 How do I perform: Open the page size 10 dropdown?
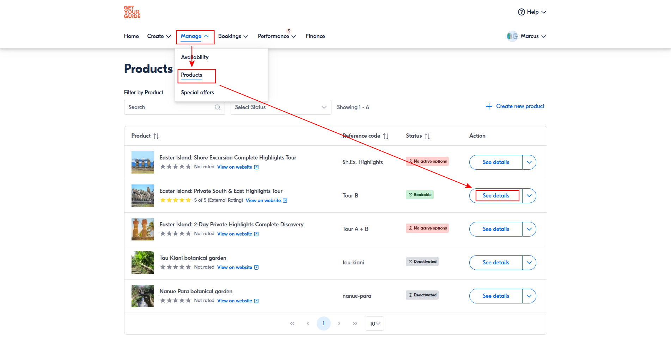pyautogui.click(x=374, y=324)
